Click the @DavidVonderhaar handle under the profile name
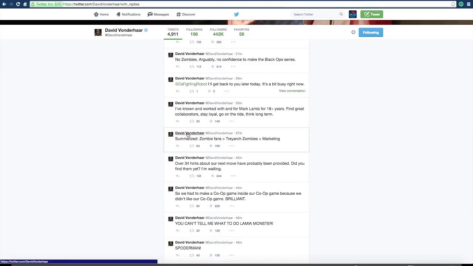 click(119, 35)
